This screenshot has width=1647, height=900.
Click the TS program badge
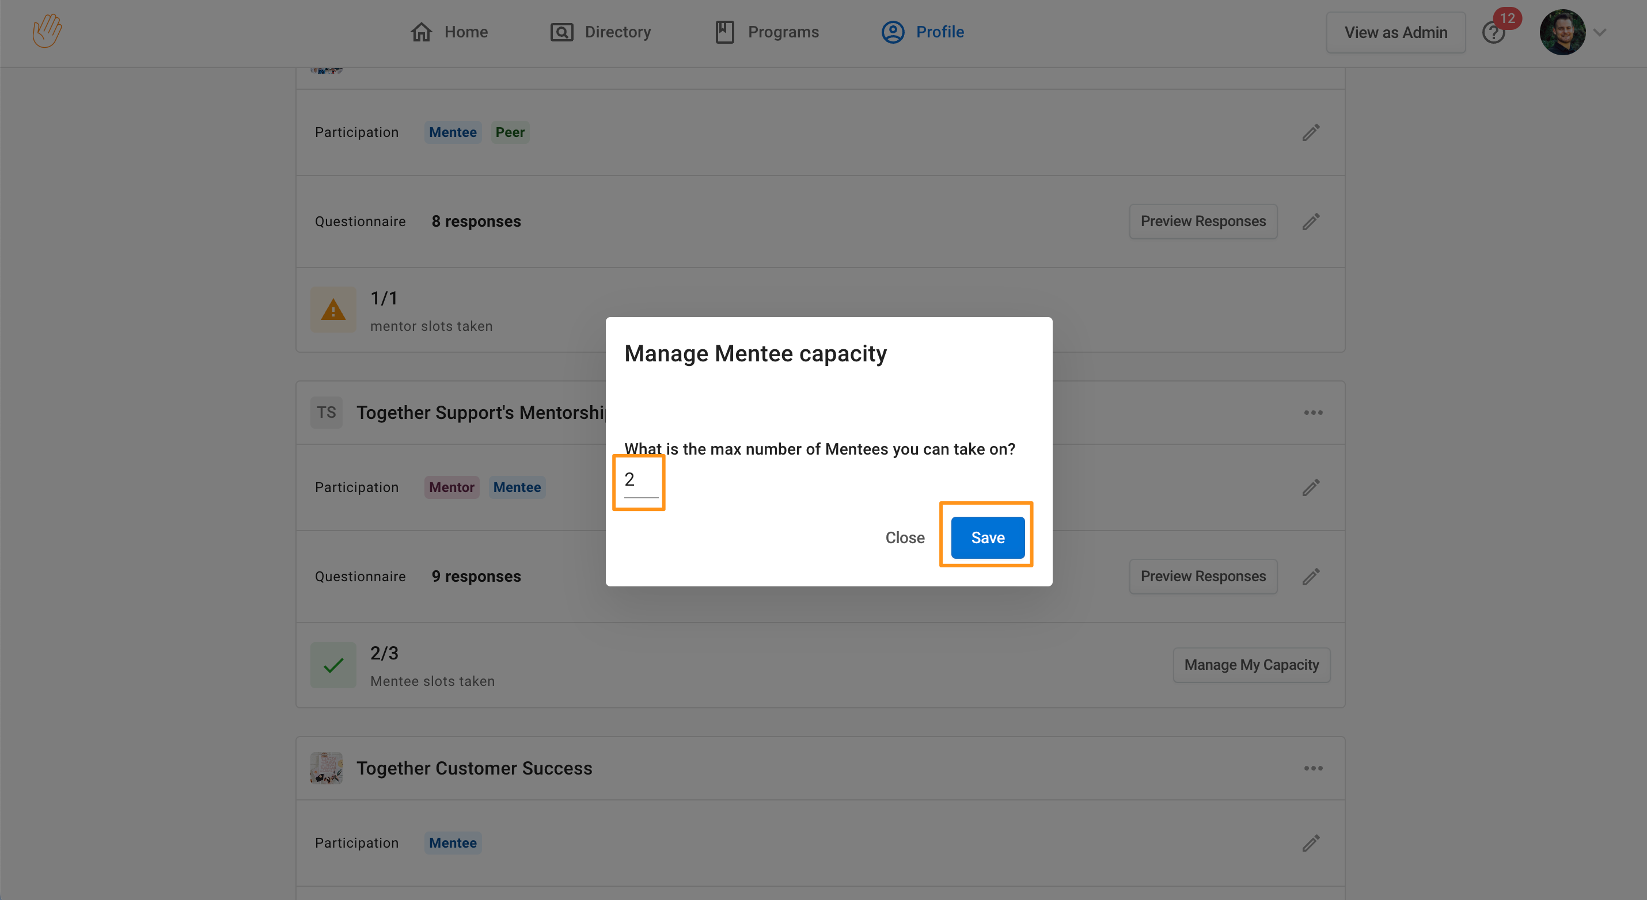(327, 413)
